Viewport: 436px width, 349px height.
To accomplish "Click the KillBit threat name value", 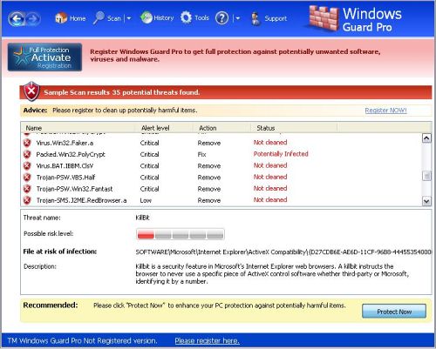I will [x=142, y=218].
